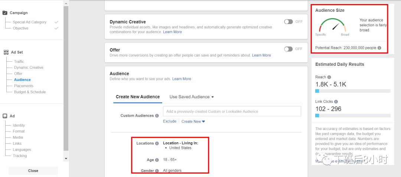The height and width of the screenshot is (177, 401).
Task: Open the Reach info icon
Action: click(x=329, y=77)
